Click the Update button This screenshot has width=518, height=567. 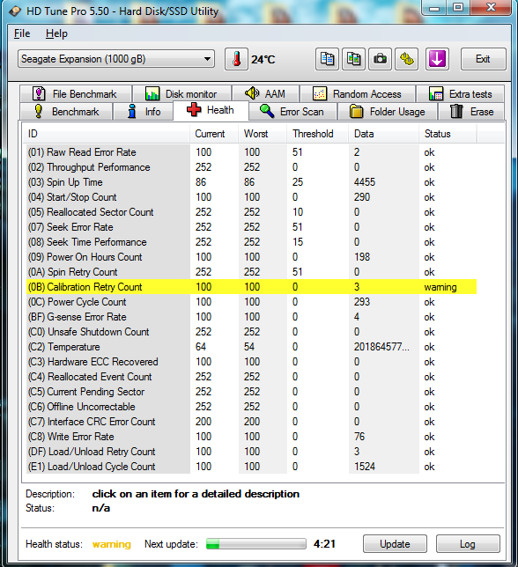pos(395,544)
